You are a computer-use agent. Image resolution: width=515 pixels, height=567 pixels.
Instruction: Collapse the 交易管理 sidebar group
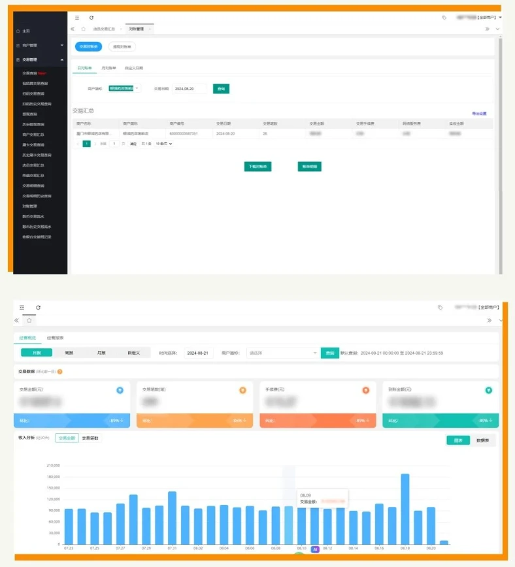pyautogui.click(x=40, y=59)
